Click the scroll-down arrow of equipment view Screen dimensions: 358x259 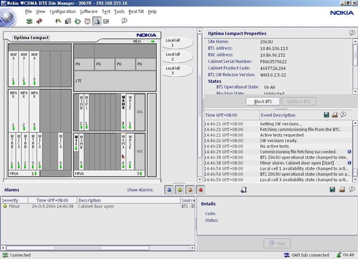tap(200, 180)
